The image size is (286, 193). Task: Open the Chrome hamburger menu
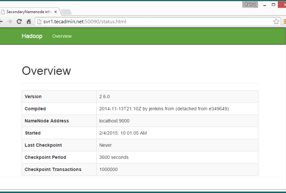coord(284,22)
